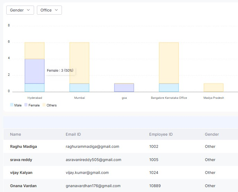238x192 pixels.
Task: Click the Hyderabad axis label
Action: pos(34,98)
